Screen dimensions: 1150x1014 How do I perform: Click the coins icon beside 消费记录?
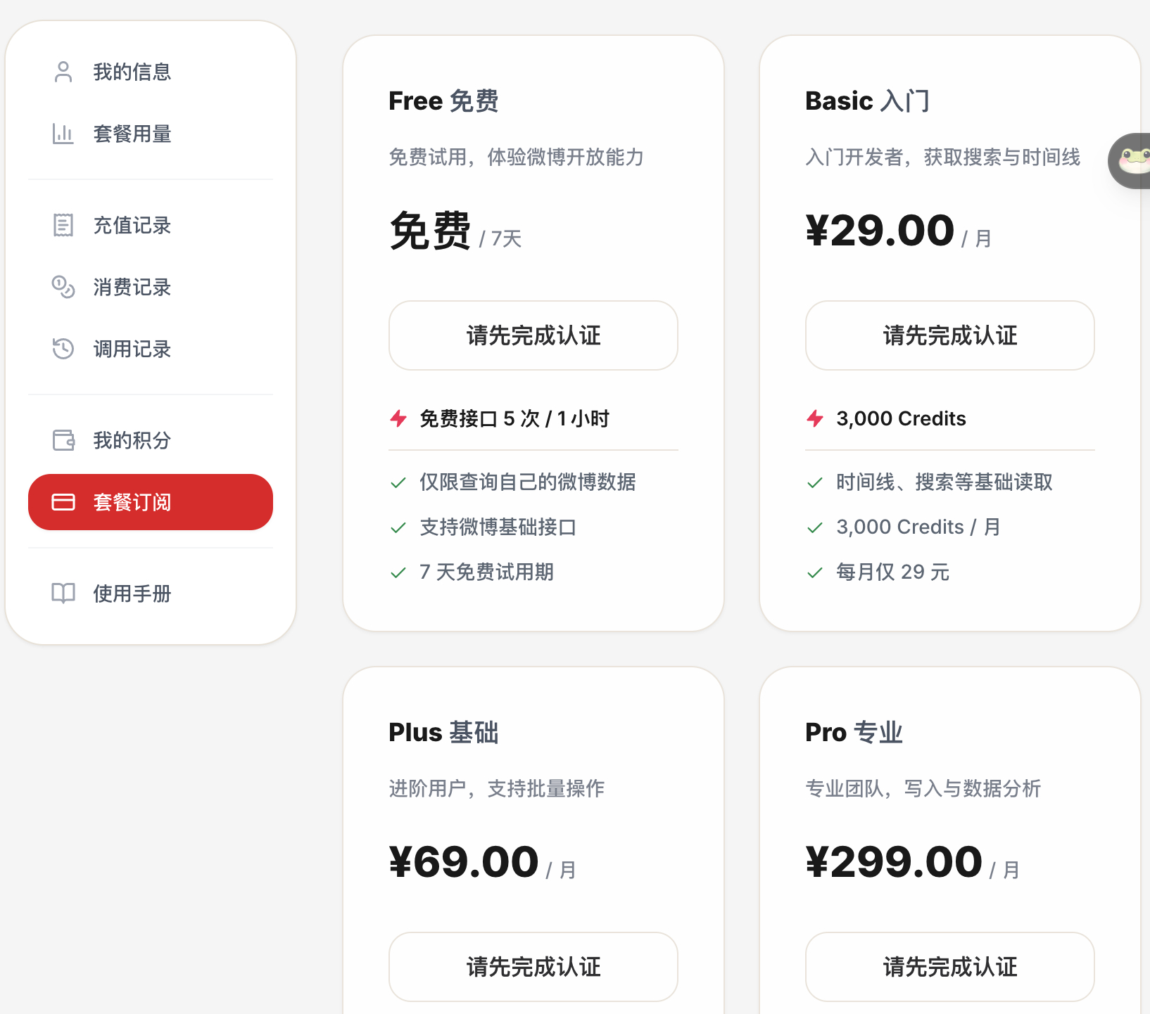click(x=63, y=287)
